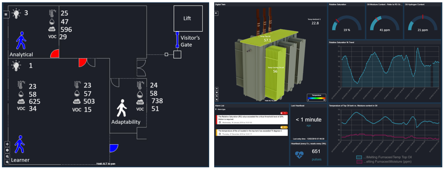Open the red critical Relative Saturation alarm
This screenshot has width=445, height=170.
pyautogui.click(x=252, y=119)
